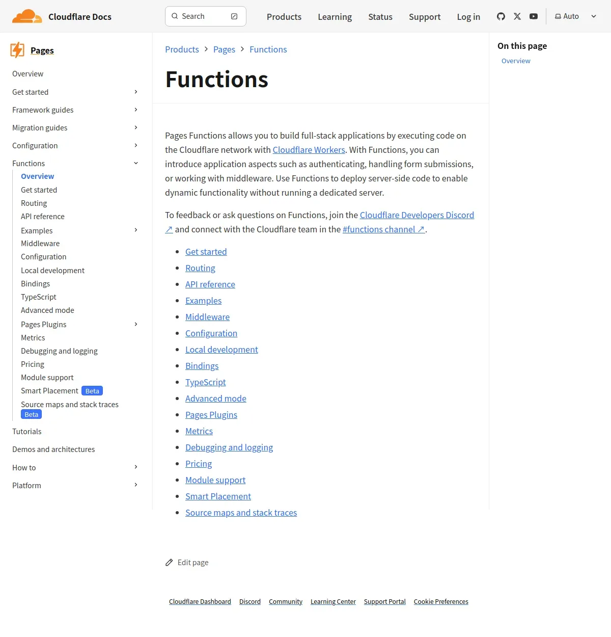The image size is (611, 637).
Task: Open the Examples list link
Action: 203,301
